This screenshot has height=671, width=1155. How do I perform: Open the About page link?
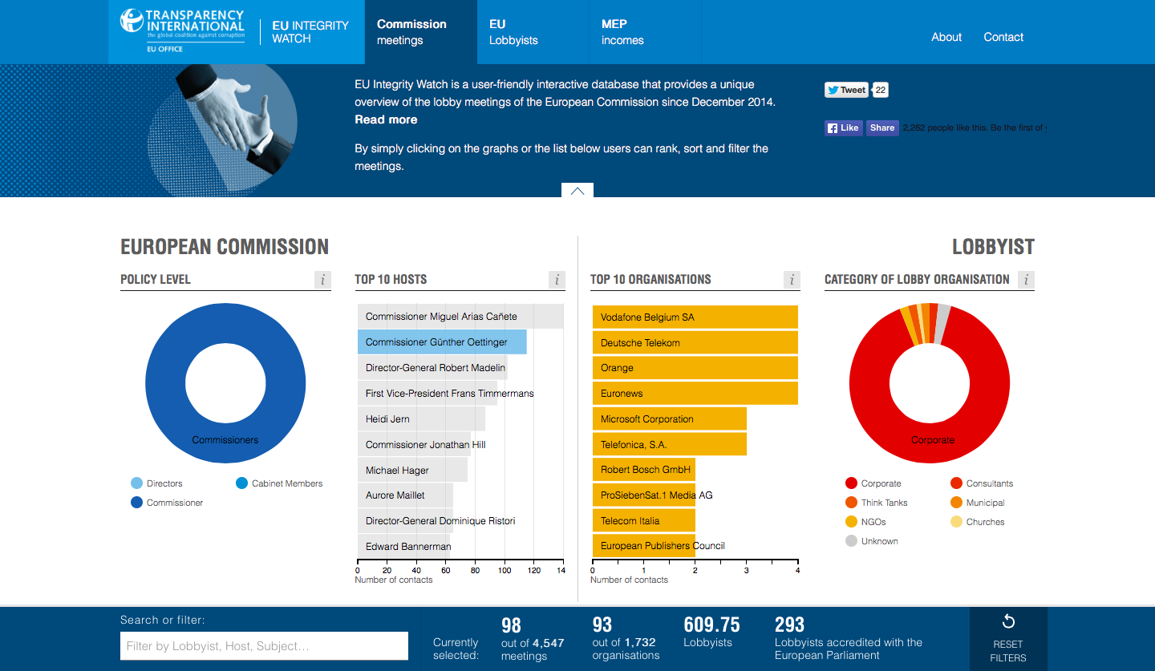click(946, 37)
